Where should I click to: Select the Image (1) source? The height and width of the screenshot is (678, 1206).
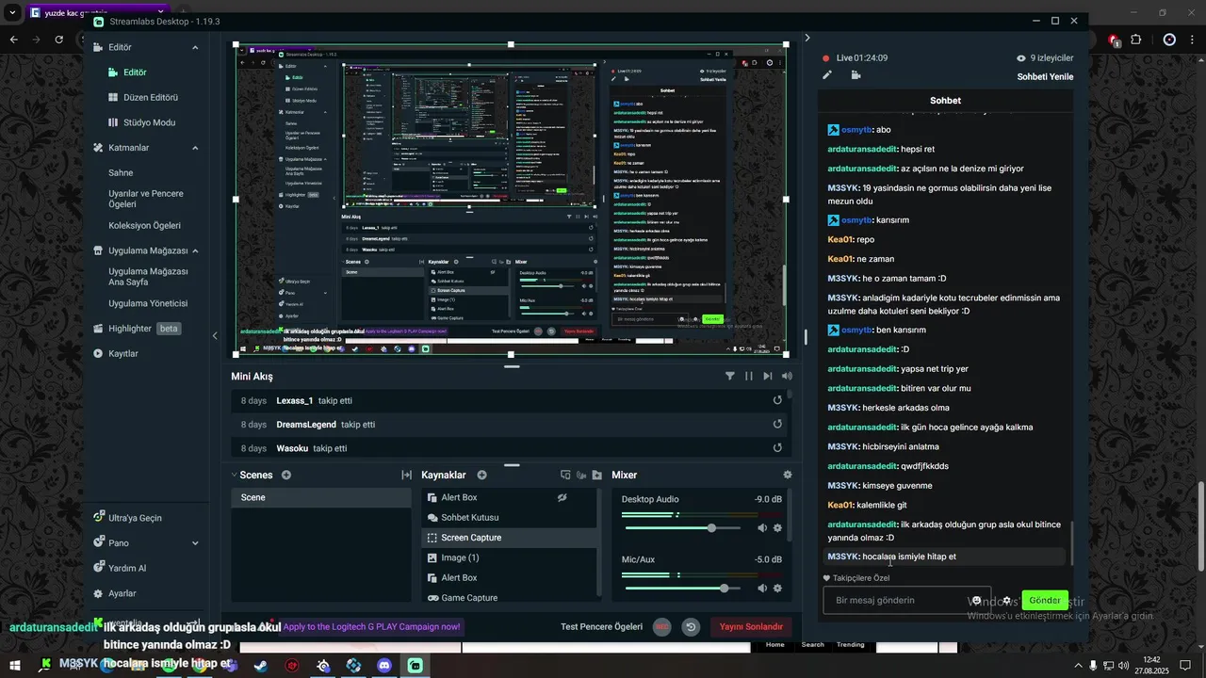tap(509, 558)
